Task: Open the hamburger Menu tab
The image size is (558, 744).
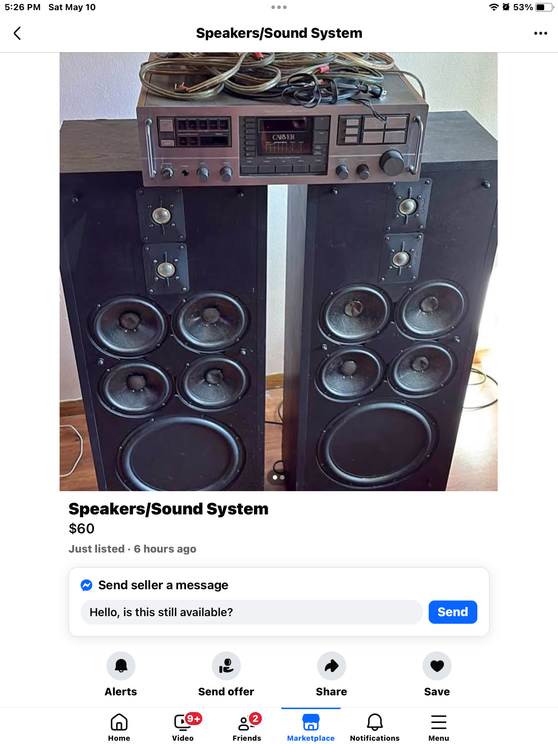Action: [x=438, y=727]
